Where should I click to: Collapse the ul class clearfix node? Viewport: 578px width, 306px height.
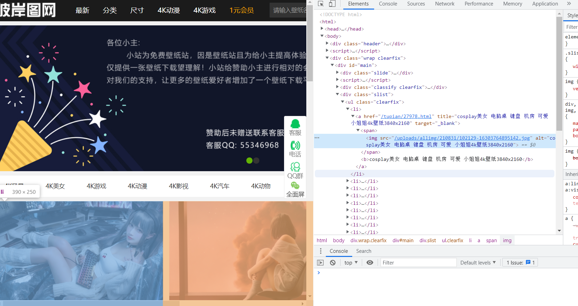[x=343, y=102]
